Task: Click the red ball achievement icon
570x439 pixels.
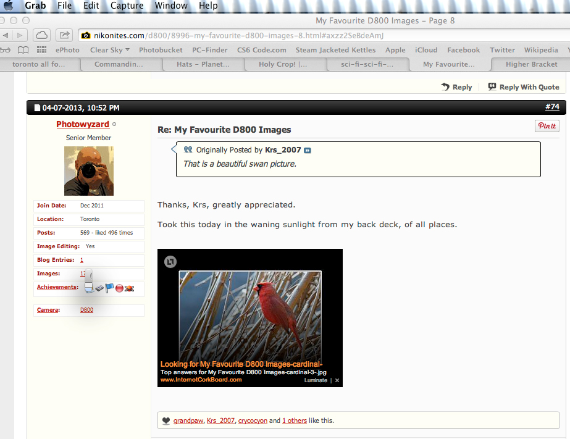Action: [x=119, y=288]
